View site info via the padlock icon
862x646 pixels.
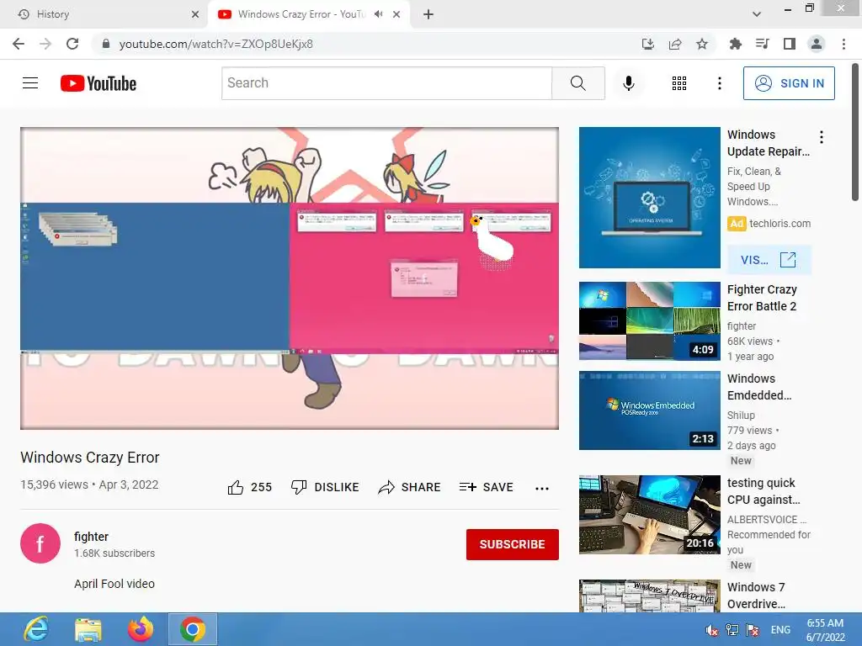pyautogui.click(x=106, y=44)
